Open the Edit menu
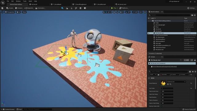Image resolution: width=197 pixels, height=111 pixels. [x=12, y=1]
